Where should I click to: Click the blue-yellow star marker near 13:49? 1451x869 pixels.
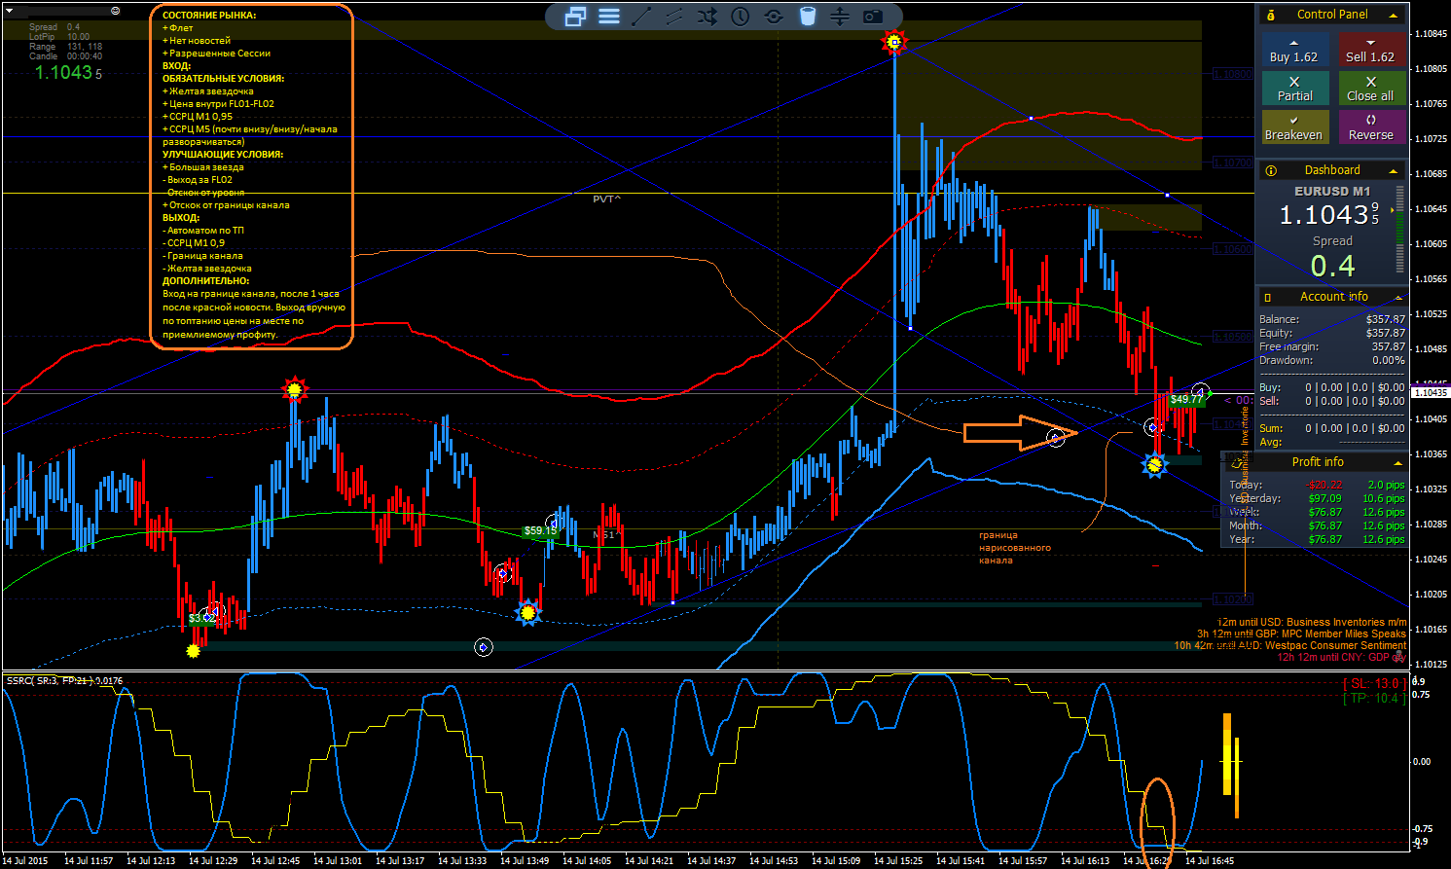point(527,612)
